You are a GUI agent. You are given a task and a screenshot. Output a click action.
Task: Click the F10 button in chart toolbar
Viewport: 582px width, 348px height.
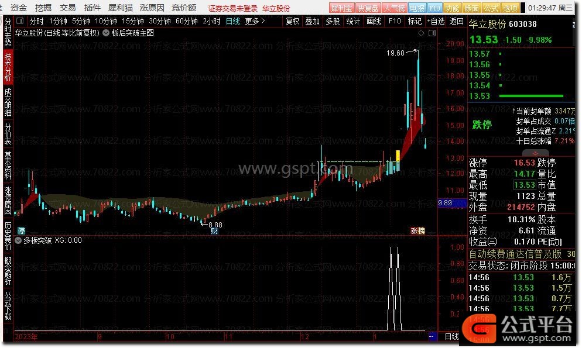(395, 21)
